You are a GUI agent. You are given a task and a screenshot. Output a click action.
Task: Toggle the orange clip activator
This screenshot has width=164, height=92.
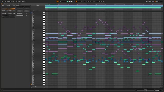2,4
